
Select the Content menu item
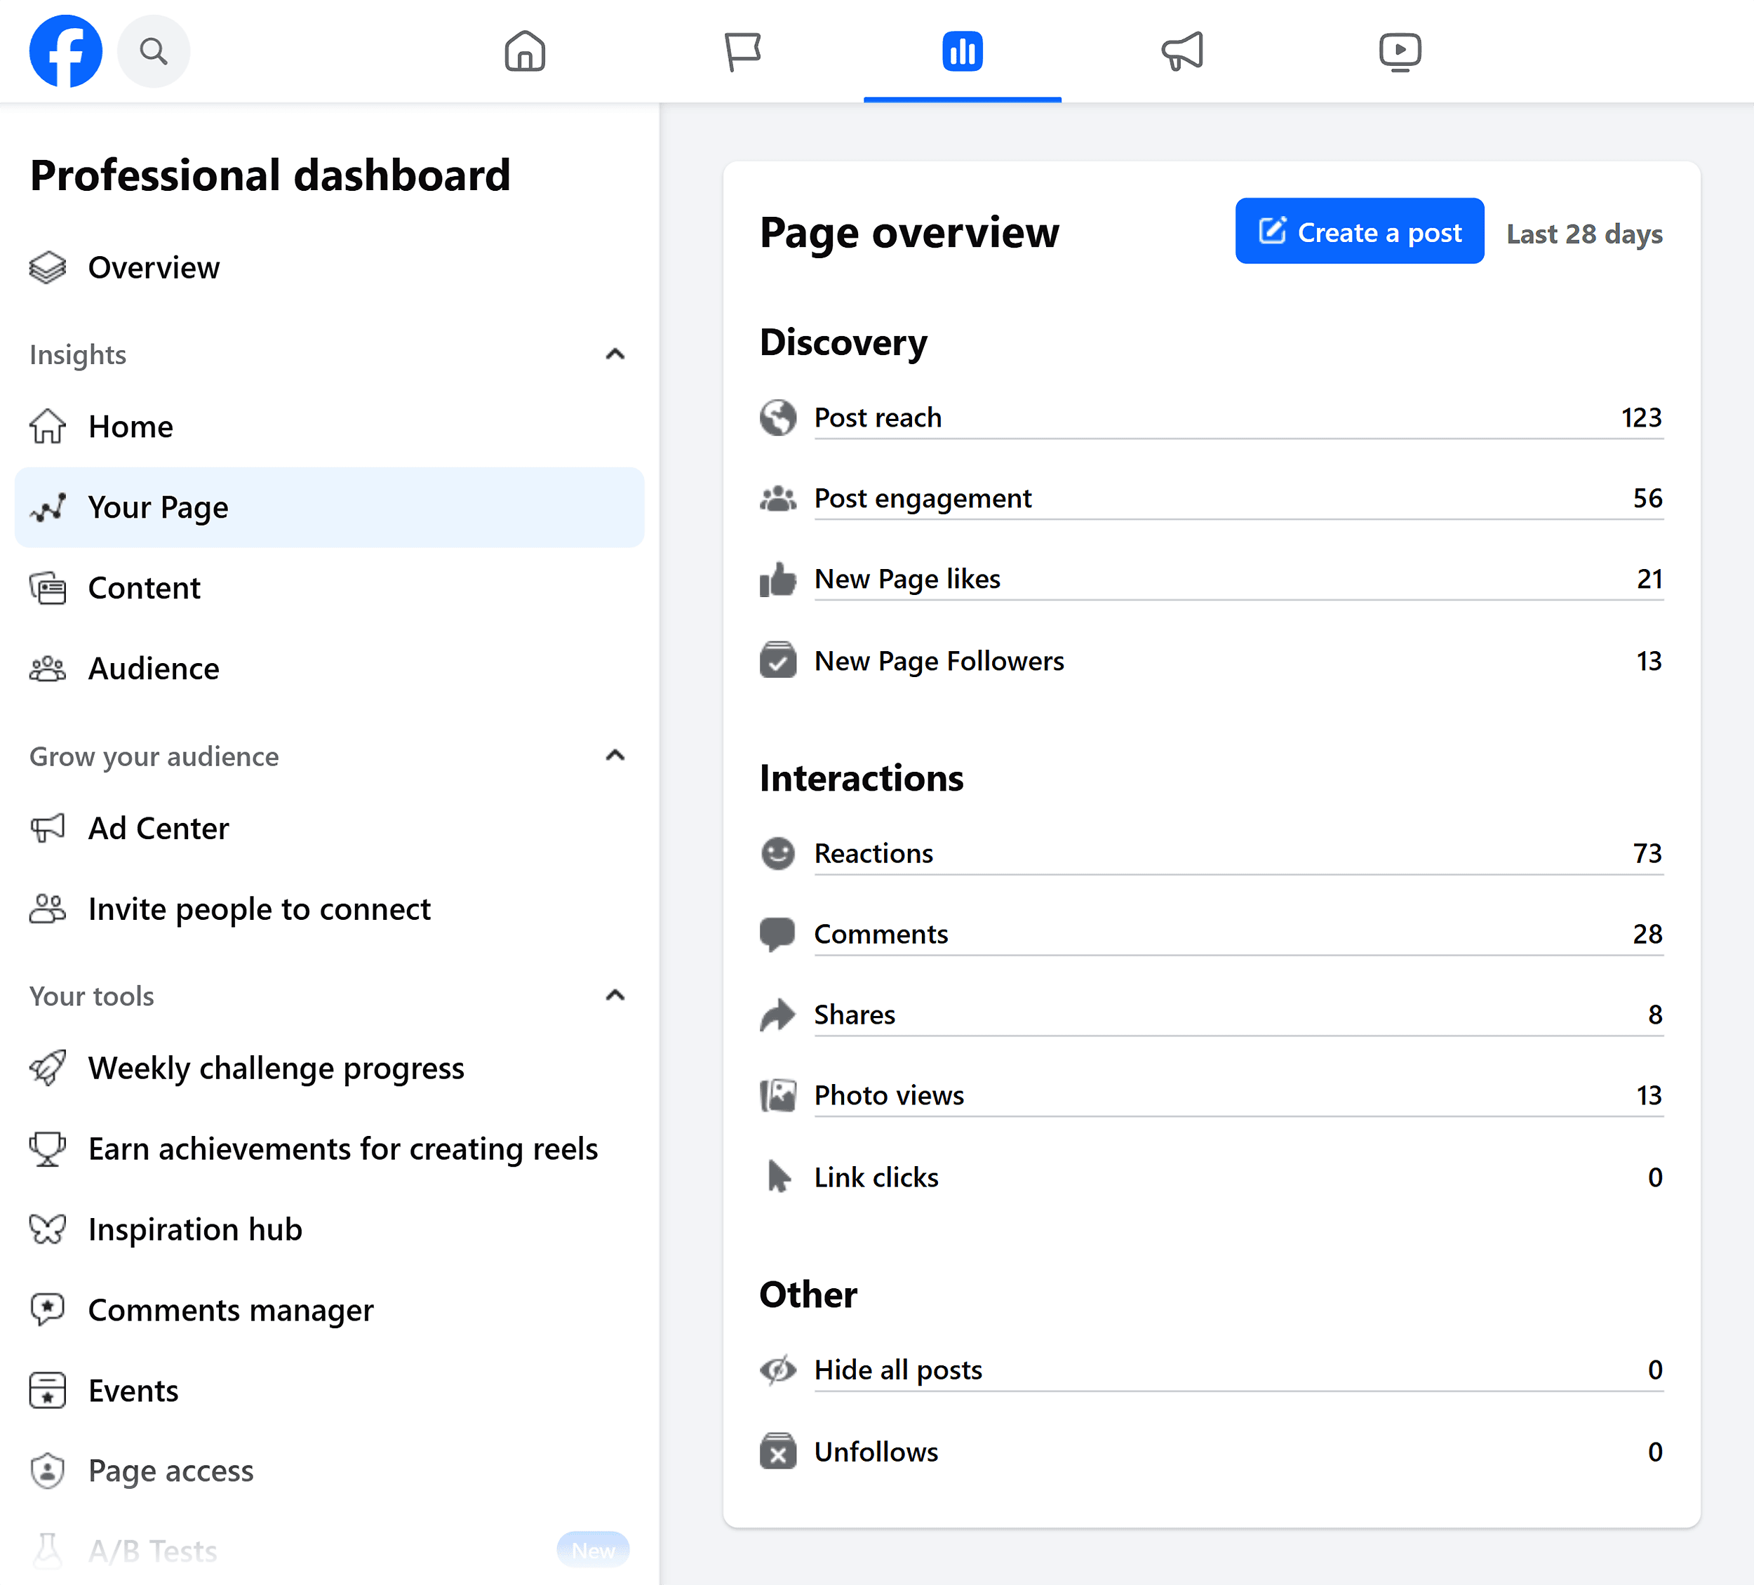(x=142, y=587)
